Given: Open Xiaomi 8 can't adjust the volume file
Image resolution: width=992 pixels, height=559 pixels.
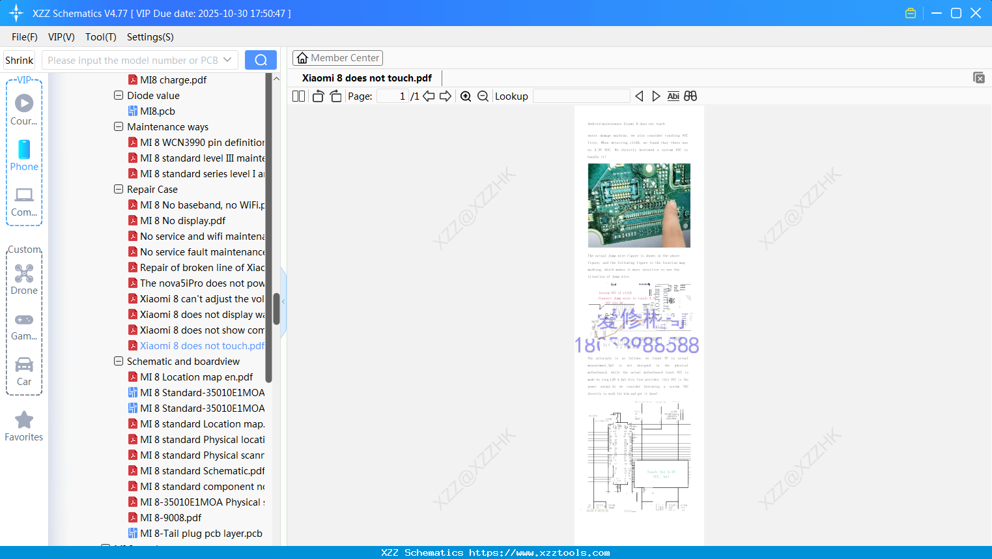Looking at the screenshot, I should [x=196, y=298].
